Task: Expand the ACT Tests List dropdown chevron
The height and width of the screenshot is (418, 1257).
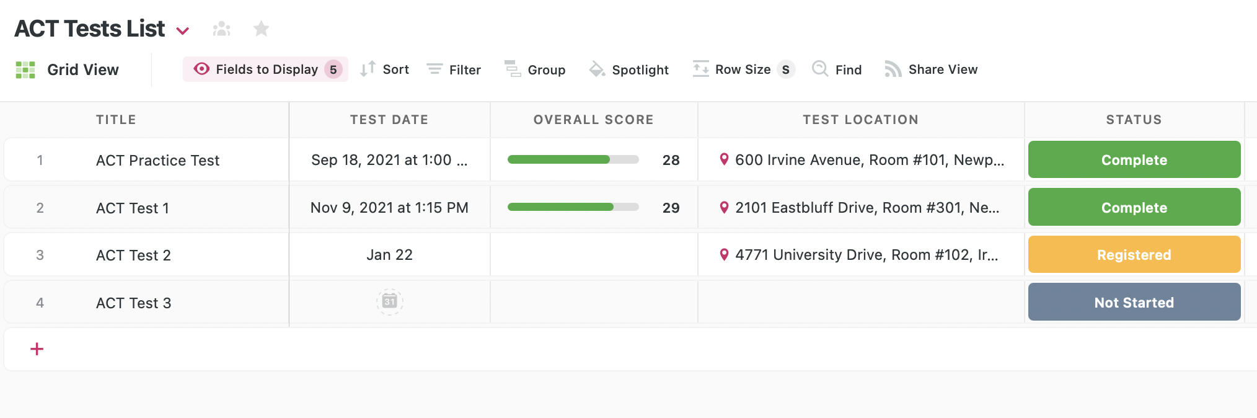Action: pyautogui.click(x=182, y=30)
